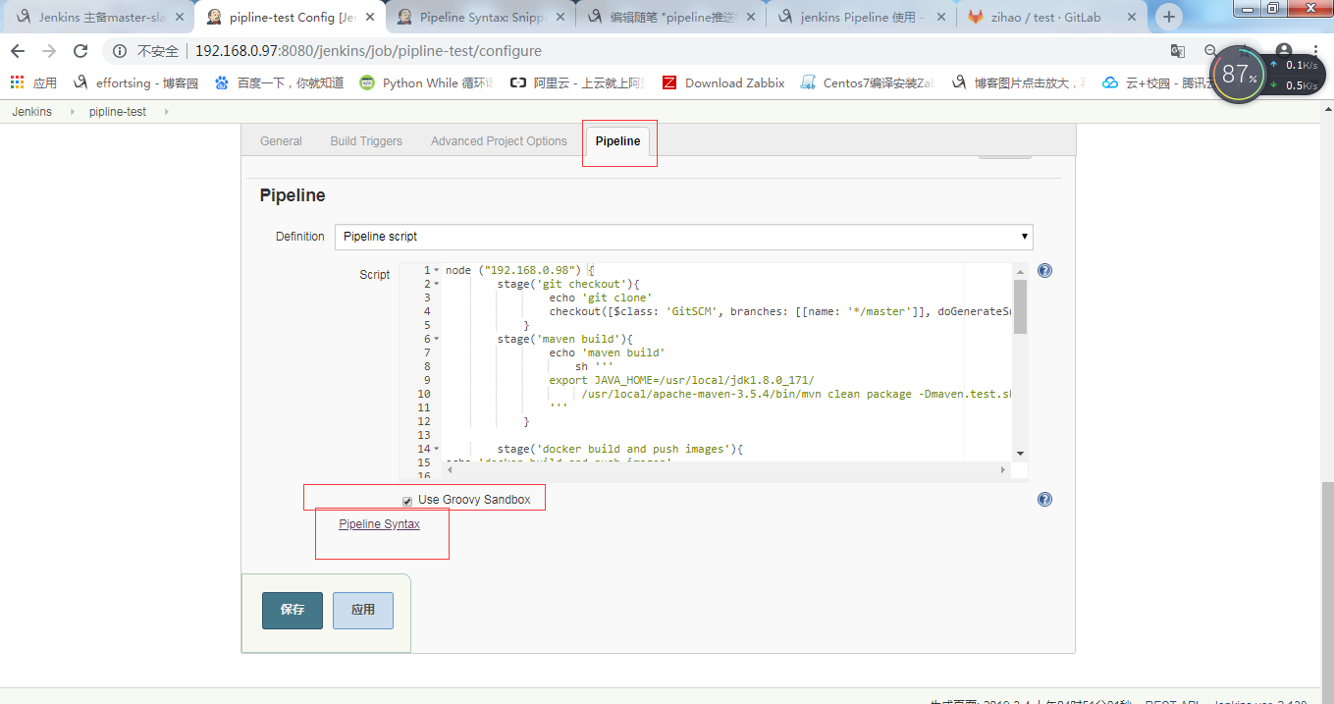Screen dimensions: 1334x704
Task: Switch to the jenkins Pipeline usage browser tab
Action: (860, 17)
